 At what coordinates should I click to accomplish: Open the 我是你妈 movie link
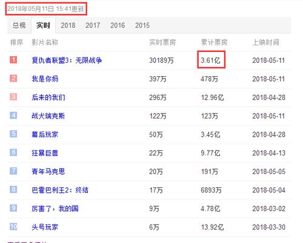[x=45, y=79]
